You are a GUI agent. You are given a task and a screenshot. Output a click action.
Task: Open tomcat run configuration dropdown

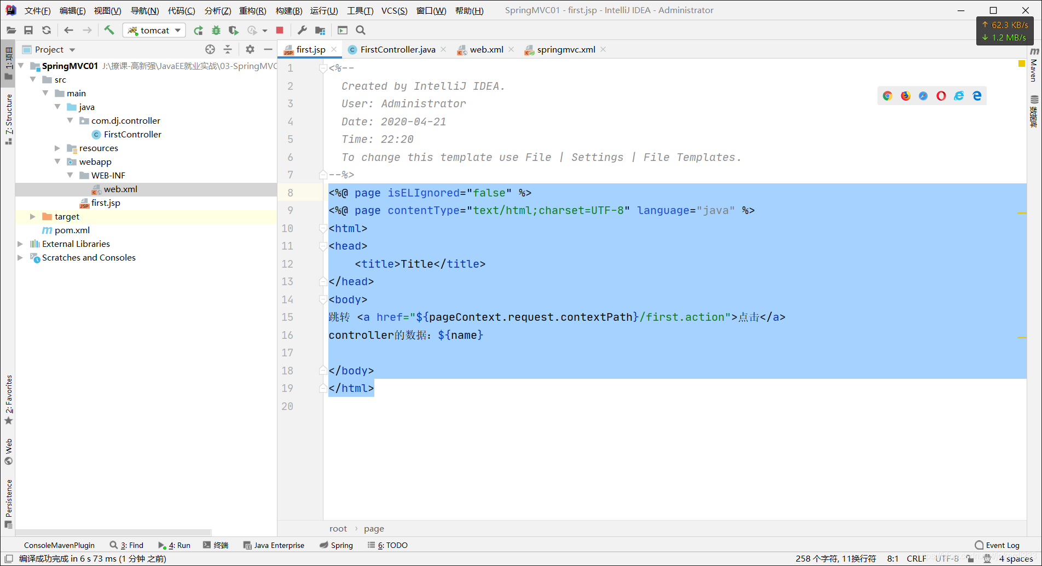point(154,31)
